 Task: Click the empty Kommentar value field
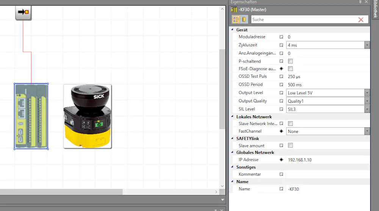click(x=328, y=174)
